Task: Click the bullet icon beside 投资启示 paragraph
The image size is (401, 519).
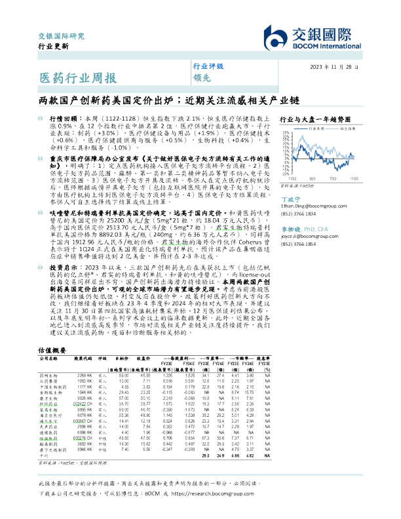Action: pos(43,269)
